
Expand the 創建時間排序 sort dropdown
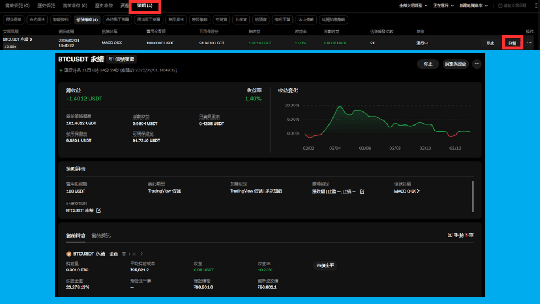[x=473, y=6]
